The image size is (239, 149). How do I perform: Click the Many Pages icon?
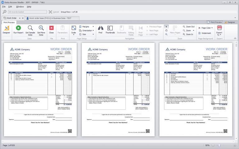tap(175, 28)
